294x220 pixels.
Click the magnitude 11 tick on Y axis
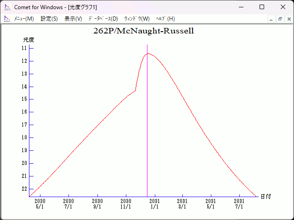click(24, 48)
